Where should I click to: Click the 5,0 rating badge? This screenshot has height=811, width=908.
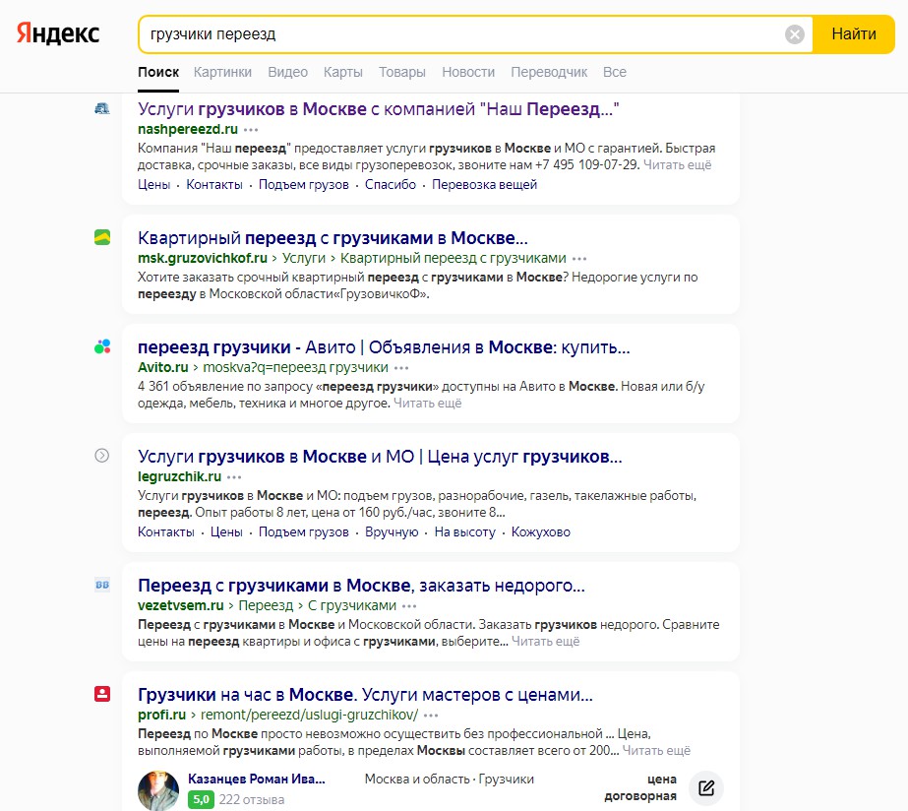(x=202, y=800)
